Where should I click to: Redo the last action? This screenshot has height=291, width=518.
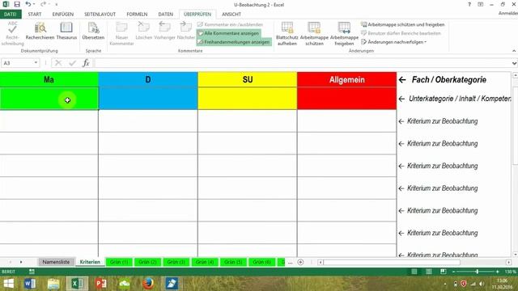point(43,5)
